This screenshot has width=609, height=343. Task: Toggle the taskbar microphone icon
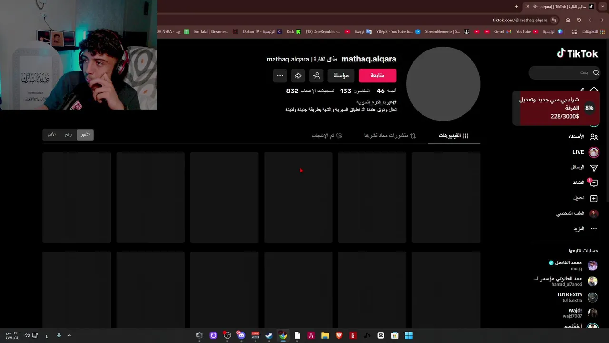pos(59,335)
